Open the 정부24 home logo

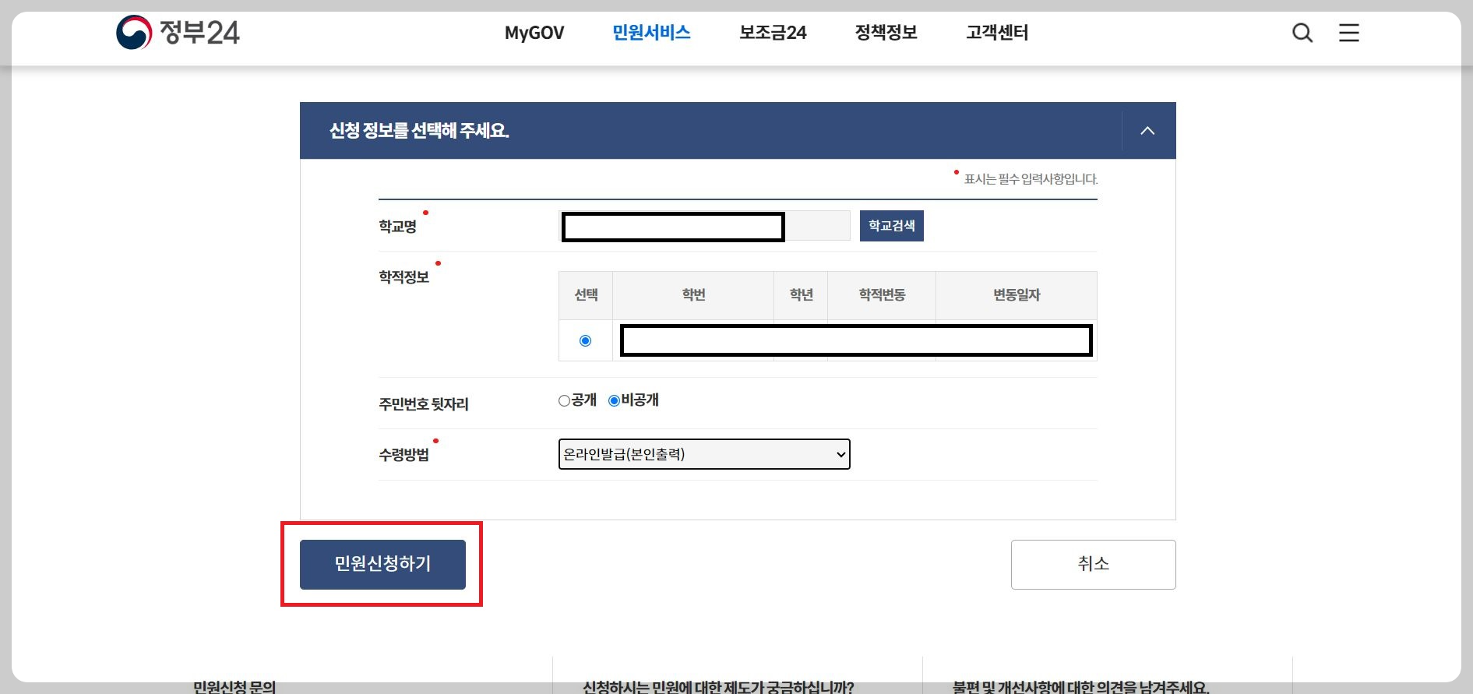pos(178,33)
